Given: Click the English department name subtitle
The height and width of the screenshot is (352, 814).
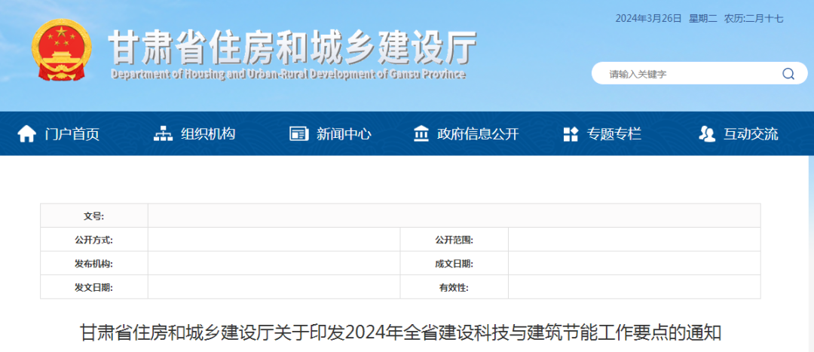Looking at the screenshot, I should (288, 74).
